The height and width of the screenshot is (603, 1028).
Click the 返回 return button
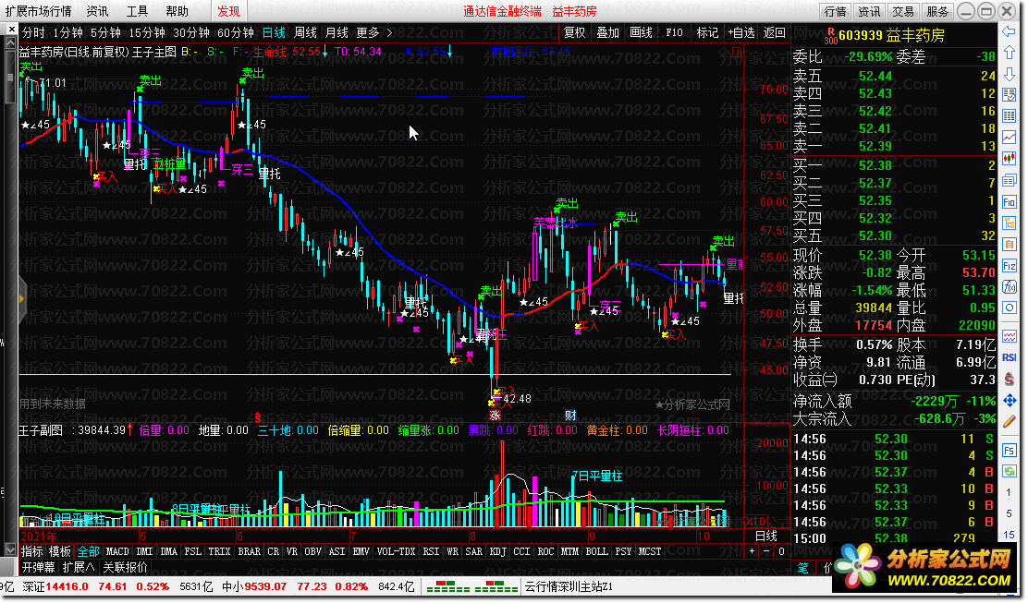coord(775,32)
